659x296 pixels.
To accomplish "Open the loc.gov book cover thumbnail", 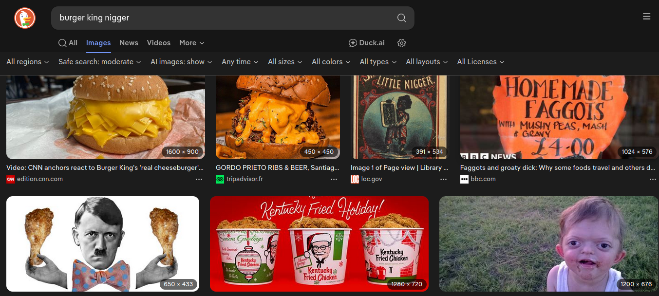I will (399, 117).
